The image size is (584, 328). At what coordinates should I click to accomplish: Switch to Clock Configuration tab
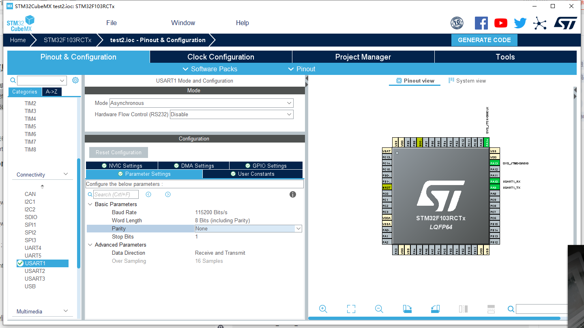tap(221, 57)
